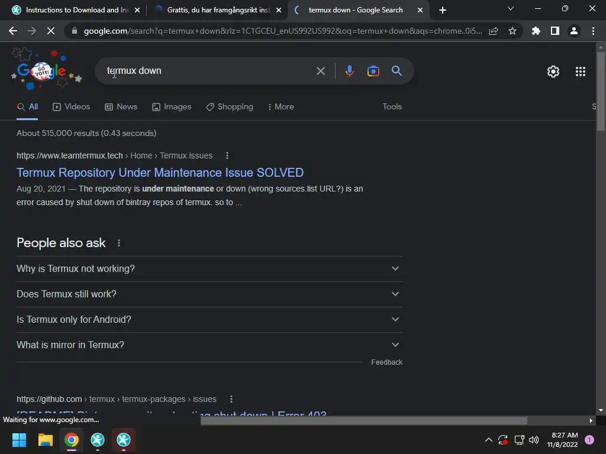Open second teal figure taskbar app
The height and width of the screenshot is (454, 606).
pos(124,440)
